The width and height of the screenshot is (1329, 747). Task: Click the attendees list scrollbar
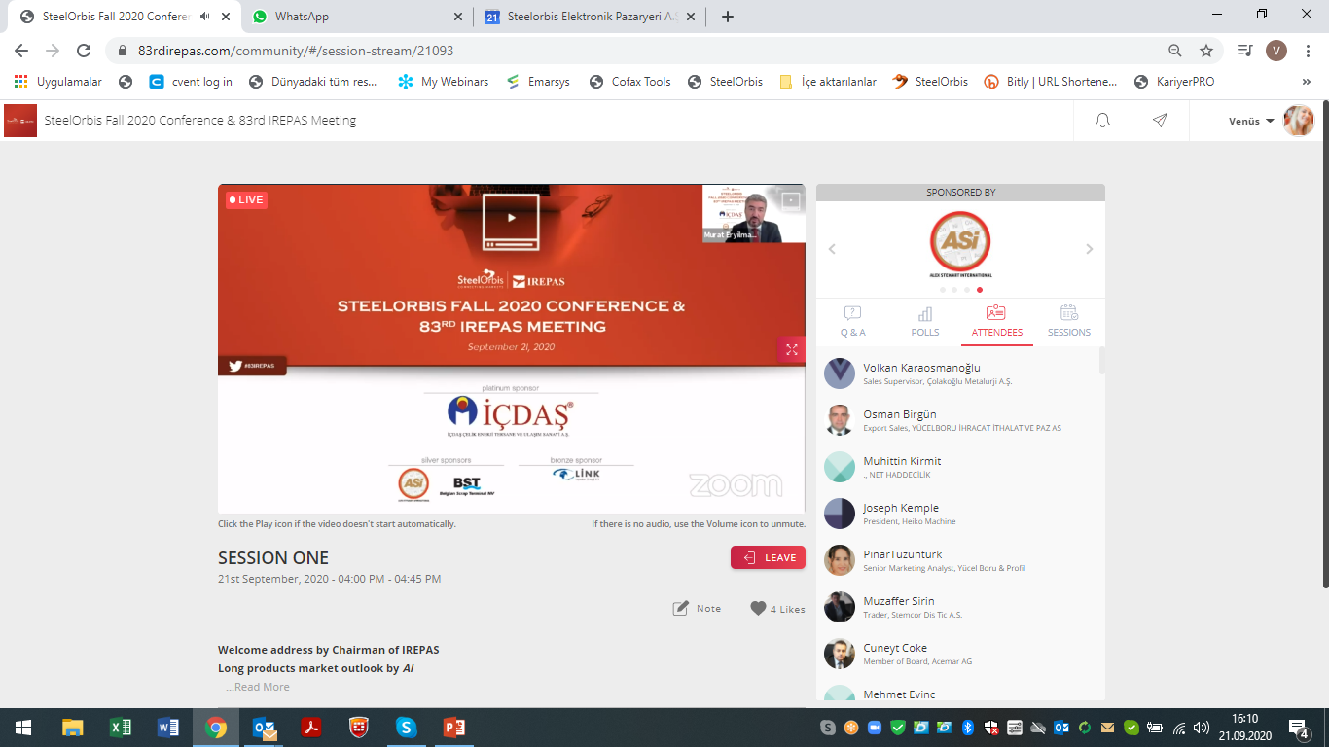coord(1102,362)
